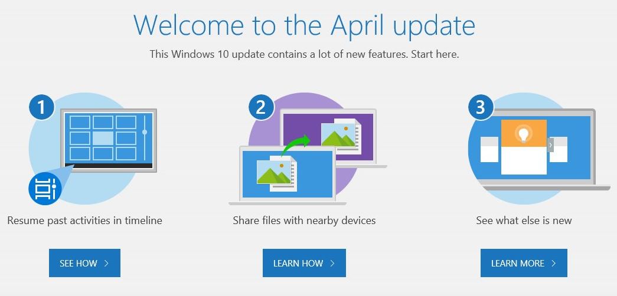
Task: Click the "This Windows 10 update" subtitle text
Action: click(x=304, y=54)
